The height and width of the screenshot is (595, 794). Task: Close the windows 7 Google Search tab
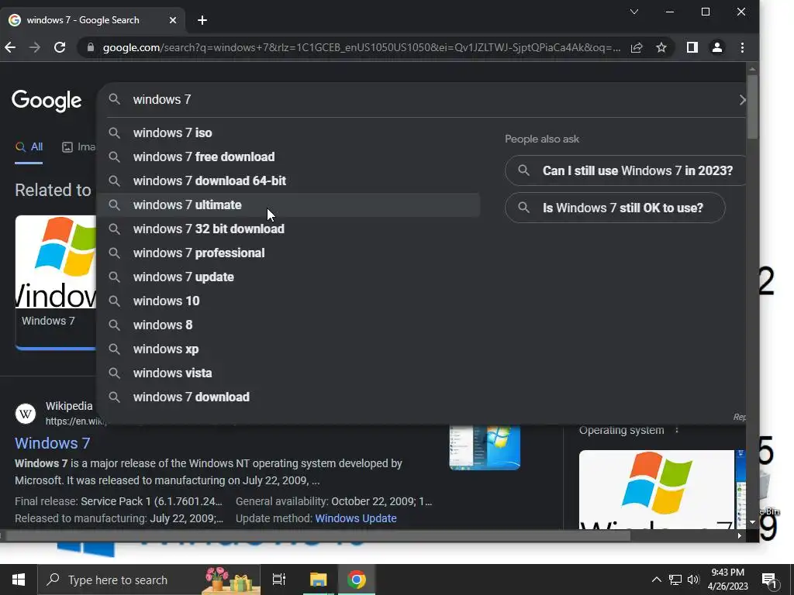[x=173, y=20]
